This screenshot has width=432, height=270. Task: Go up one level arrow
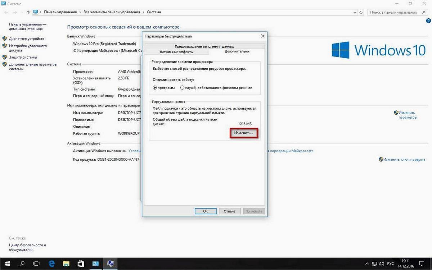[28, 12]
